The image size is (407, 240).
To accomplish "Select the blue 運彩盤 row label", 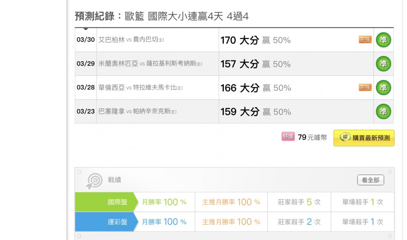I will coord(106,222).
